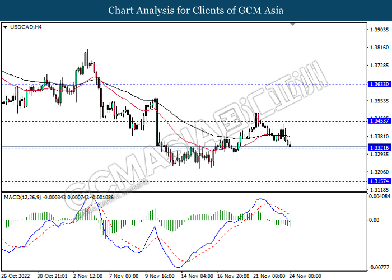
Task: Click the 7 Nov 00:00 time label
Action: pos(124,276)
